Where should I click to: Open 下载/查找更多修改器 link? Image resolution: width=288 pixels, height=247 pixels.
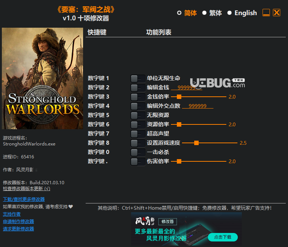pos(24,199)
